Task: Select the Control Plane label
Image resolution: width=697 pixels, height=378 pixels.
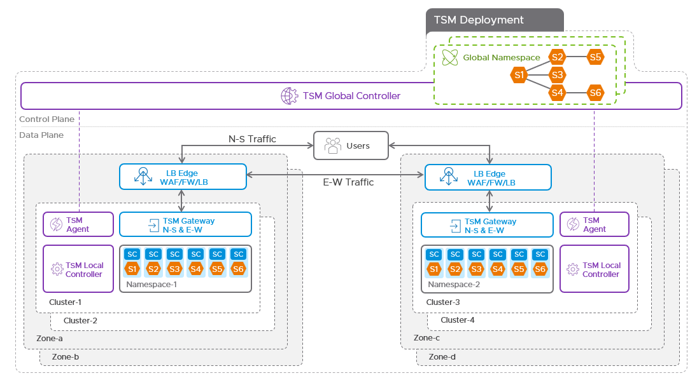Action: pyautogui.click(x=47, y=119)
